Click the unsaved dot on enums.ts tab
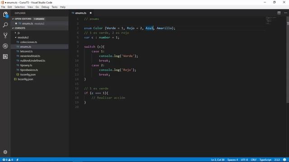289x162 pixels. click(x=90, y=13)
